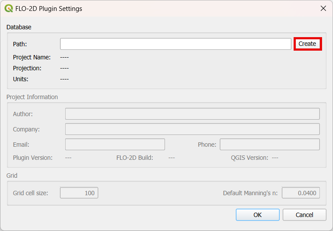Click the Database group heading
Screen dimensions: 333x231
click(x=19, y=27)
